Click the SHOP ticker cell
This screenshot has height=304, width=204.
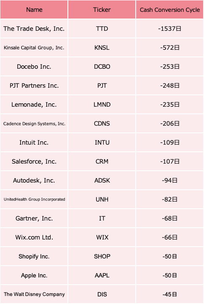click(x=102, y=256)
